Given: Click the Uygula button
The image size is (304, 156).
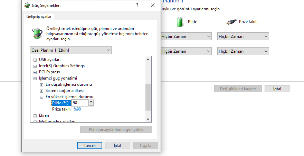Looking at the screenshot, I should 145,146.
